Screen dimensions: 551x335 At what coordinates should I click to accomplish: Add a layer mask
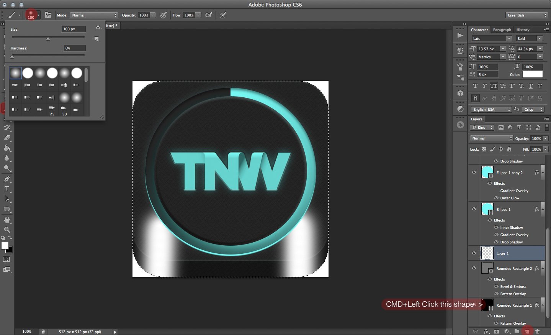pyautogui.click(x=496, y=332)
